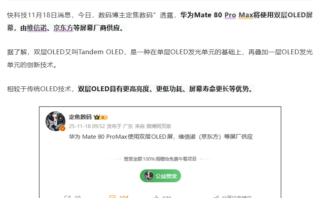Click the post timestamp 25-11-18 09:52

[x=87, y=127]
